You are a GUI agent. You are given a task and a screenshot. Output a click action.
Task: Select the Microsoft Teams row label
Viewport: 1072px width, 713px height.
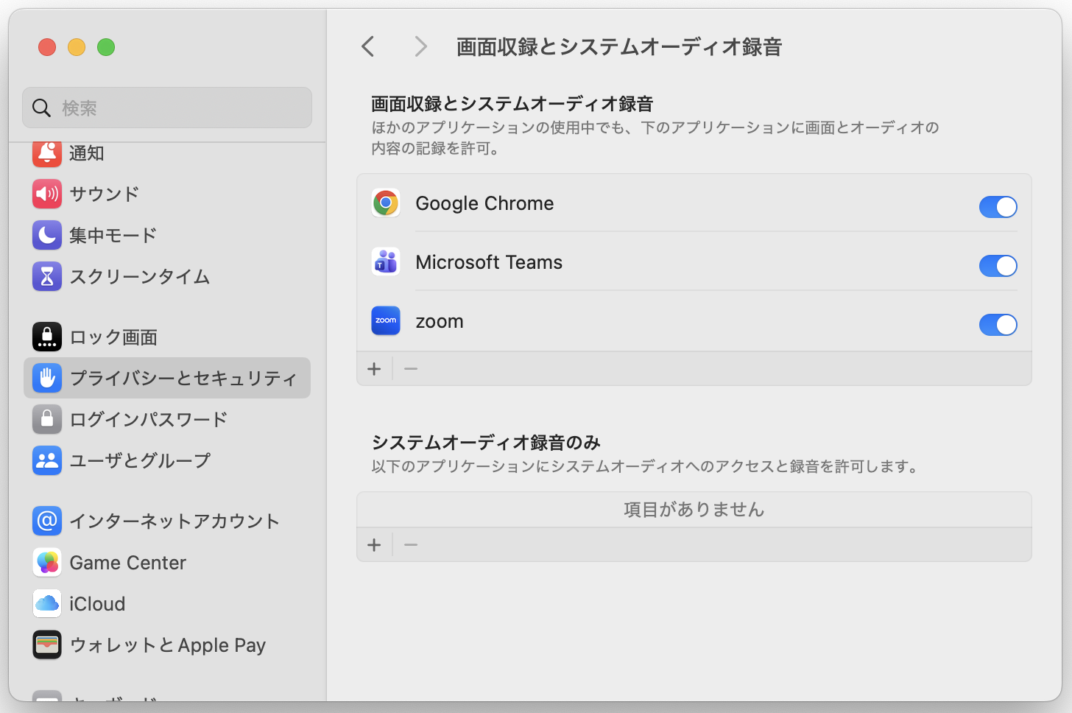(x=489, y=262)
